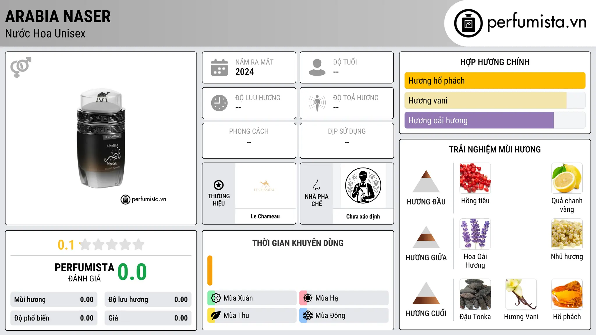Click the star badge Thương hiệu icon
Screen dimensions: 596x335
219,185
